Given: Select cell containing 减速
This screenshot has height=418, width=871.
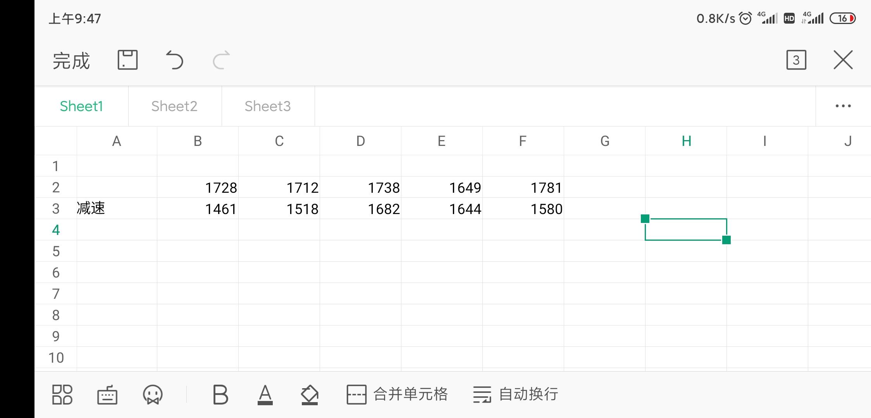Looking at the screenshot, I should [117, 209].
